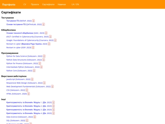The height and width of the screenshot is (124, 165).
Task: Open link Python for Data Science
Action: click(x=24, y=56)
